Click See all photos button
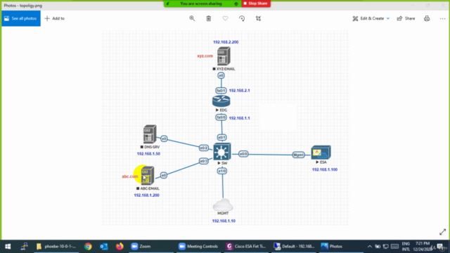The height and width of the screenshot is (253, 450). pyautogui.click(x=21, y=18)
